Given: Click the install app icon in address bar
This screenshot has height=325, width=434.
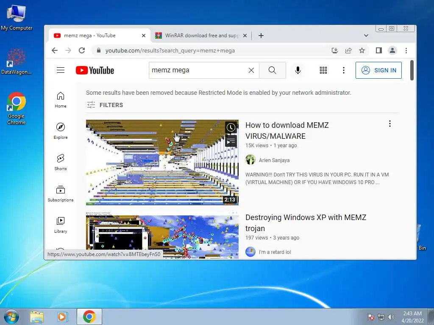Looking at the screenshot, I should tap(335, 50).
